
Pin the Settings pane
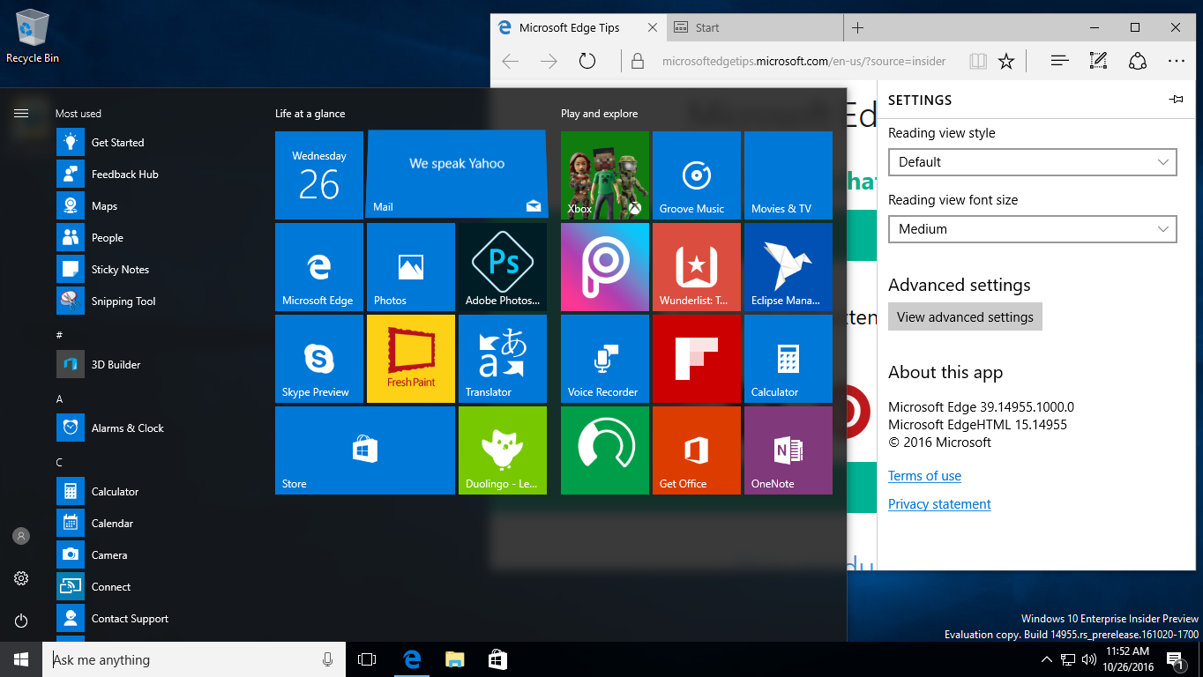(1176, 100)
